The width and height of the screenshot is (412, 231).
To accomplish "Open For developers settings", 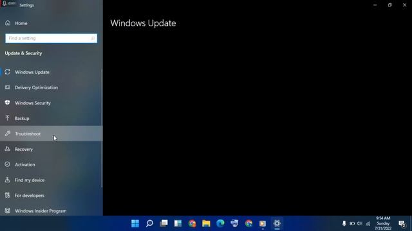I will (x=51, y=196).
